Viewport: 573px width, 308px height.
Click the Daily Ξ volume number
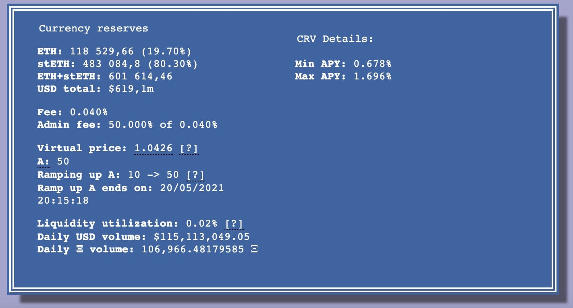[x=193, y=250]
